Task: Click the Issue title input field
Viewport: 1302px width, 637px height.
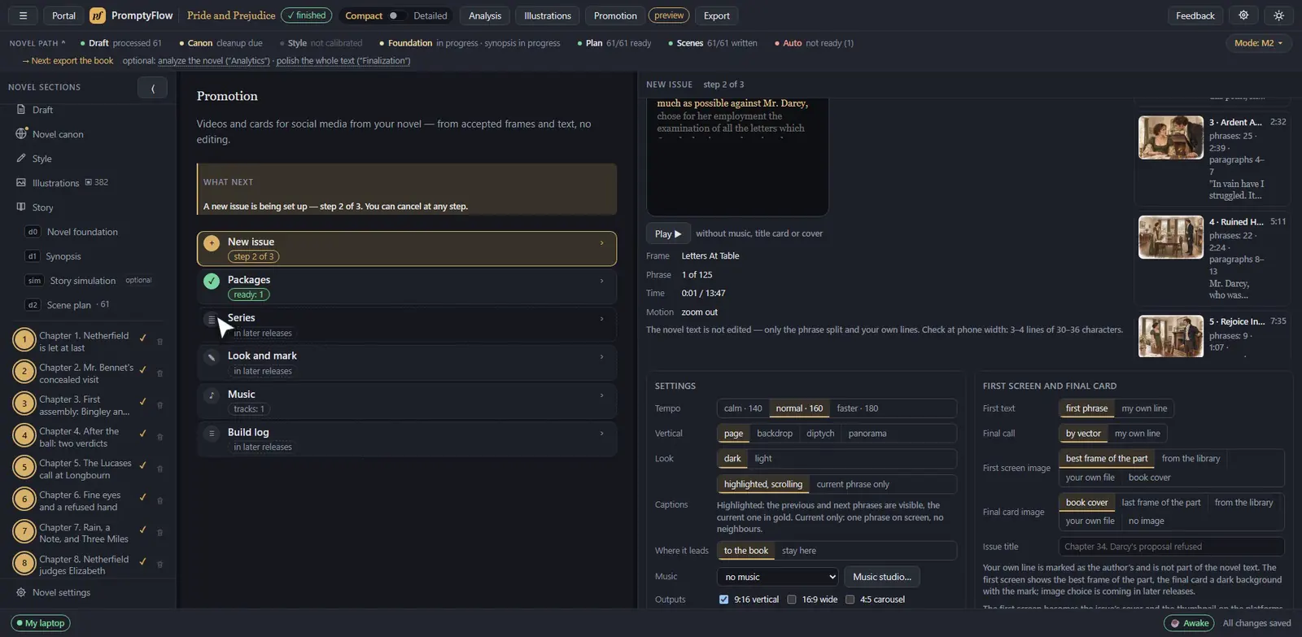Action: (x=1171, y=547)
